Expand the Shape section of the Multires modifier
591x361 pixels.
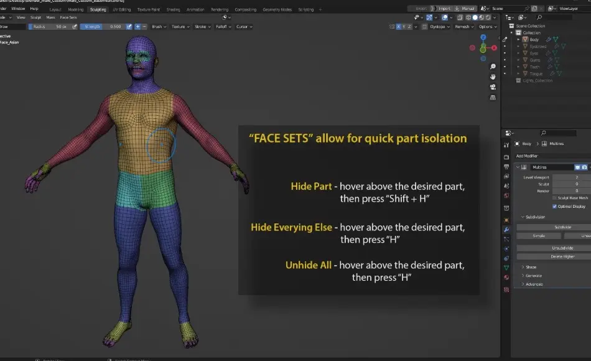pos(531,268)
